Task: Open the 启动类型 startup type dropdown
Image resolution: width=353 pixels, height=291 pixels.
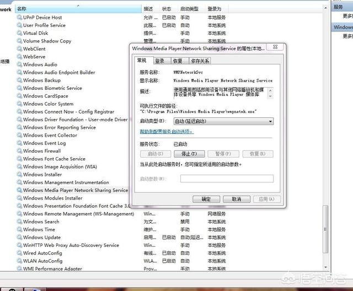Action: tap(223, 121)
